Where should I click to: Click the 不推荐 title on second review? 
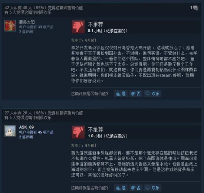95,130
